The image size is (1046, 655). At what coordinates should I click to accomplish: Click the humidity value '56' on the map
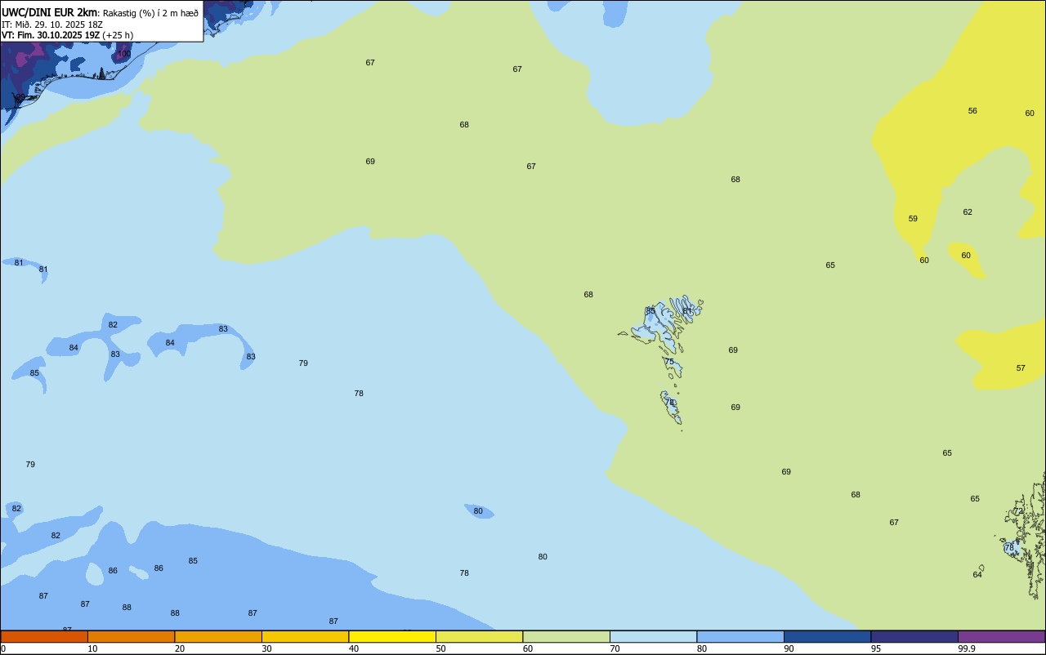coord(972,111)
